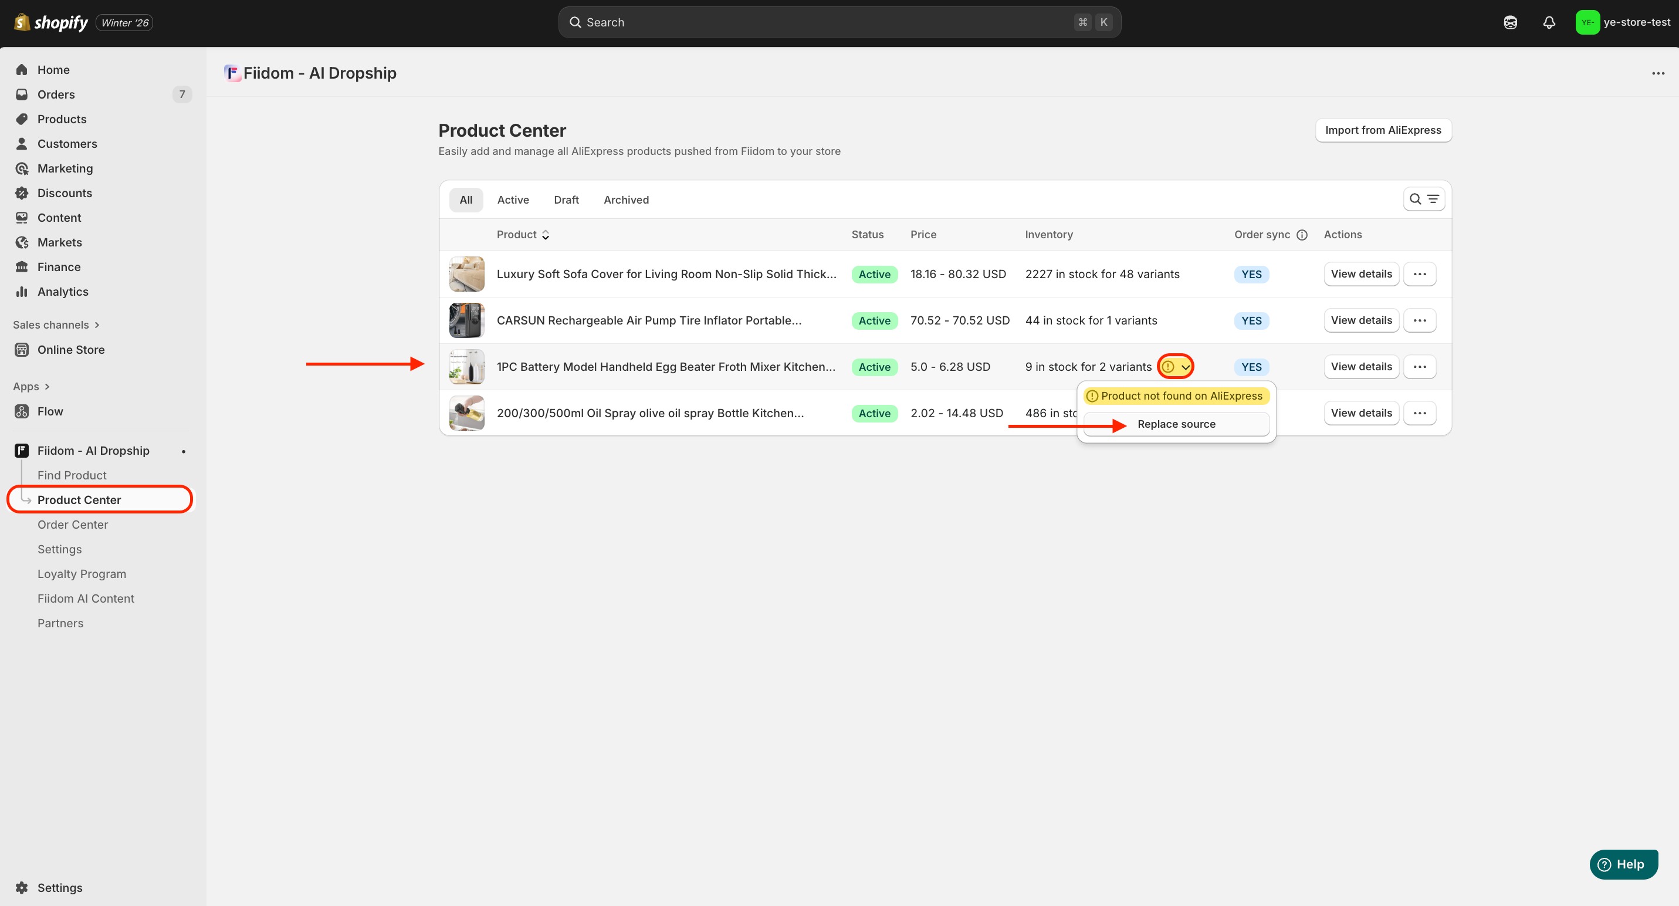Screen dimensions: 1679x906
Task: Click Import from AliExpress button
Action: tap(1382, 130)
